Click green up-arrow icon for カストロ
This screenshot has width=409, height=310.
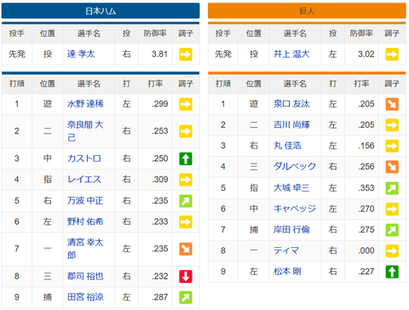click(x=186, y=158)
